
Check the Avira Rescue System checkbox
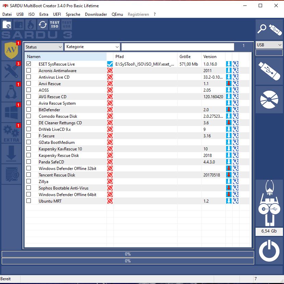coord(29,103)
